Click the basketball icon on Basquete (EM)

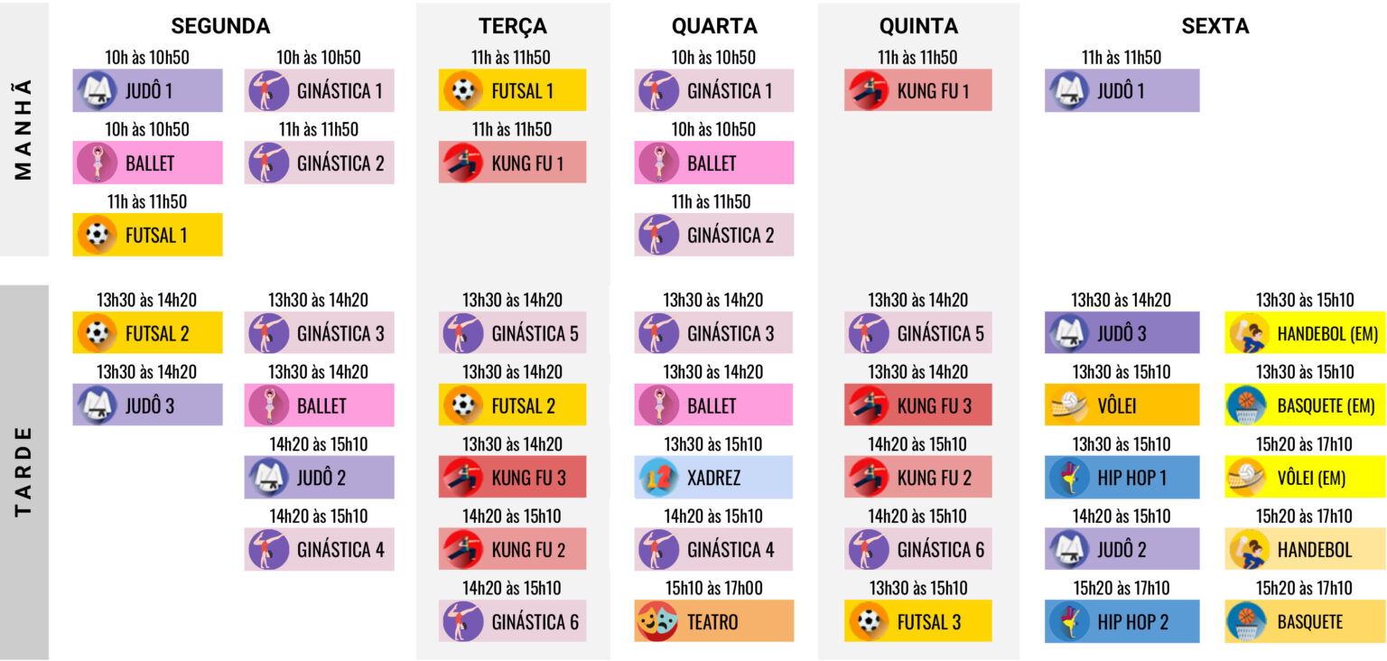click(1247, 405)
